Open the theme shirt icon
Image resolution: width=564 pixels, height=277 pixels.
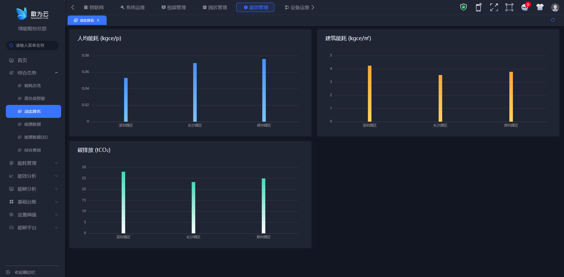(x=540, y=7)
